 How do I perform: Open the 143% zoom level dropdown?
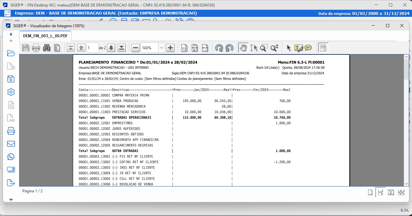click(161, 48)
